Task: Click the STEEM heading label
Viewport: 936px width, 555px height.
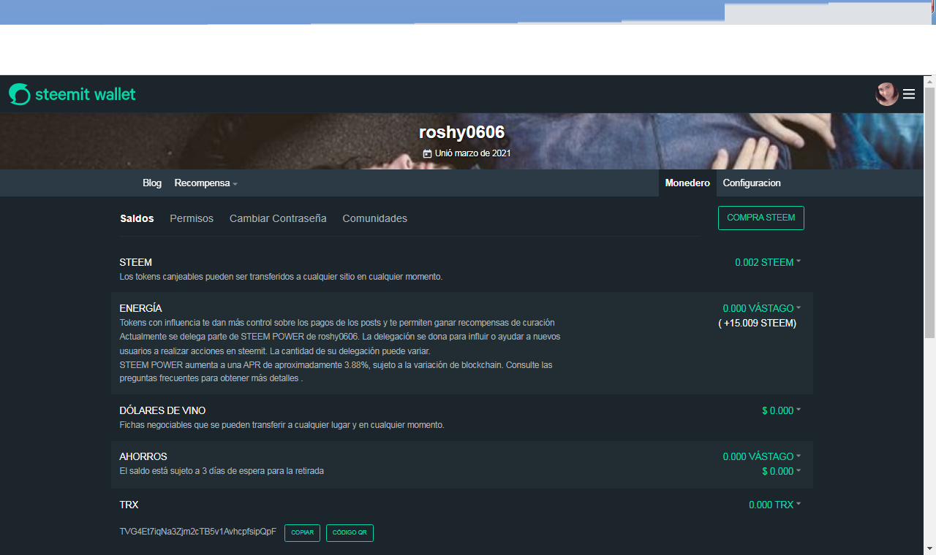Action: [136, 262]
